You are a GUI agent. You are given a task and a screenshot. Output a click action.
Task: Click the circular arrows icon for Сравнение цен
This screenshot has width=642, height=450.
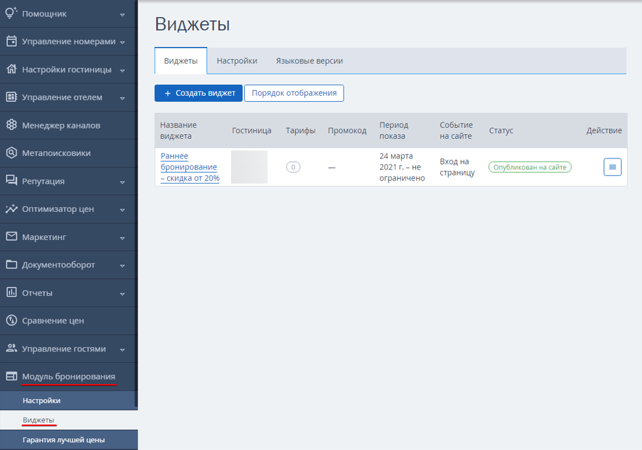(12, 320)
